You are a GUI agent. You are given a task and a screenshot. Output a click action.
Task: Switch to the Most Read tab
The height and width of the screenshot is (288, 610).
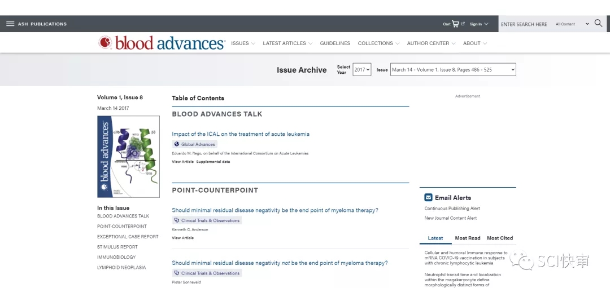point(468,238)
